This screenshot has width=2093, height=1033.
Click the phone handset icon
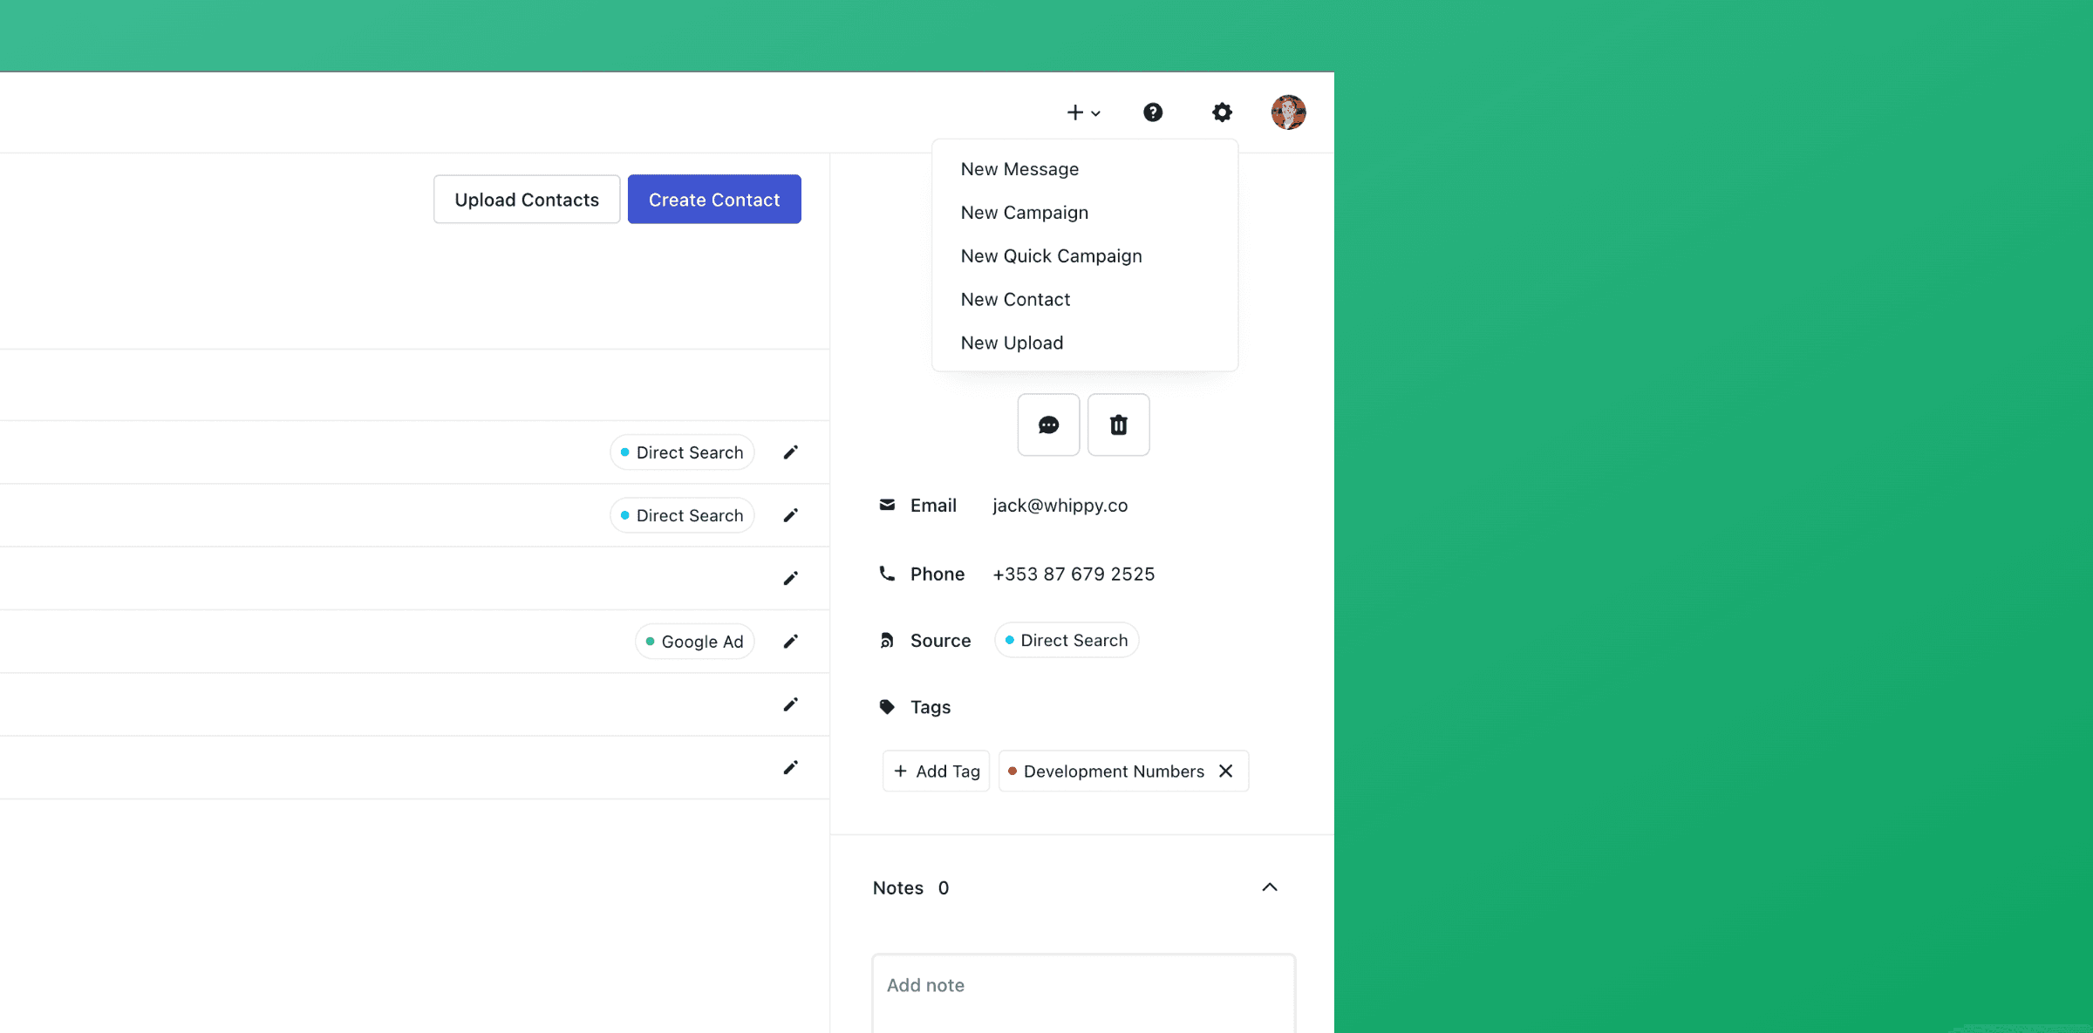[x=887, y=574]
